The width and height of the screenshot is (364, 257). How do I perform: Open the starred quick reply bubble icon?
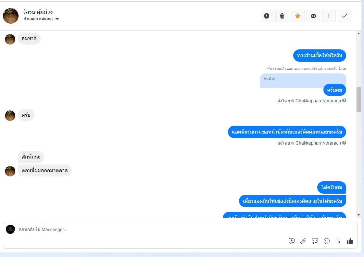coord(292,241)
